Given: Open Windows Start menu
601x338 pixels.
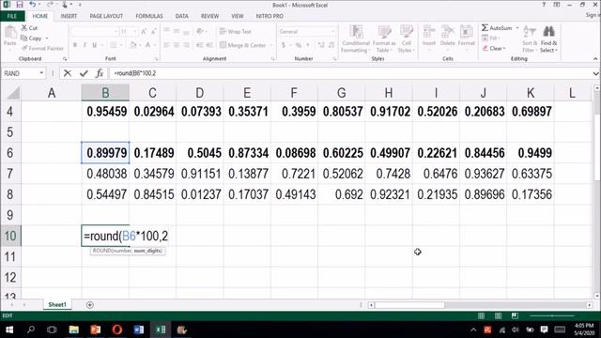Looking at the screenshot, I should [x=9, y=330].
